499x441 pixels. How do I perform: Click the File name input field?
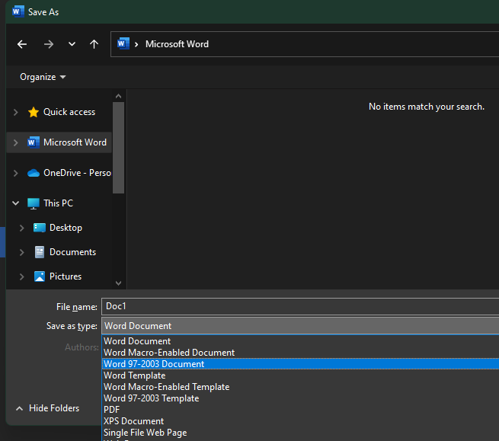tap(300, 306)
